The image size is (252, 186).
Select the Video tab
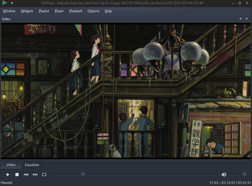(x=10, y=165)
